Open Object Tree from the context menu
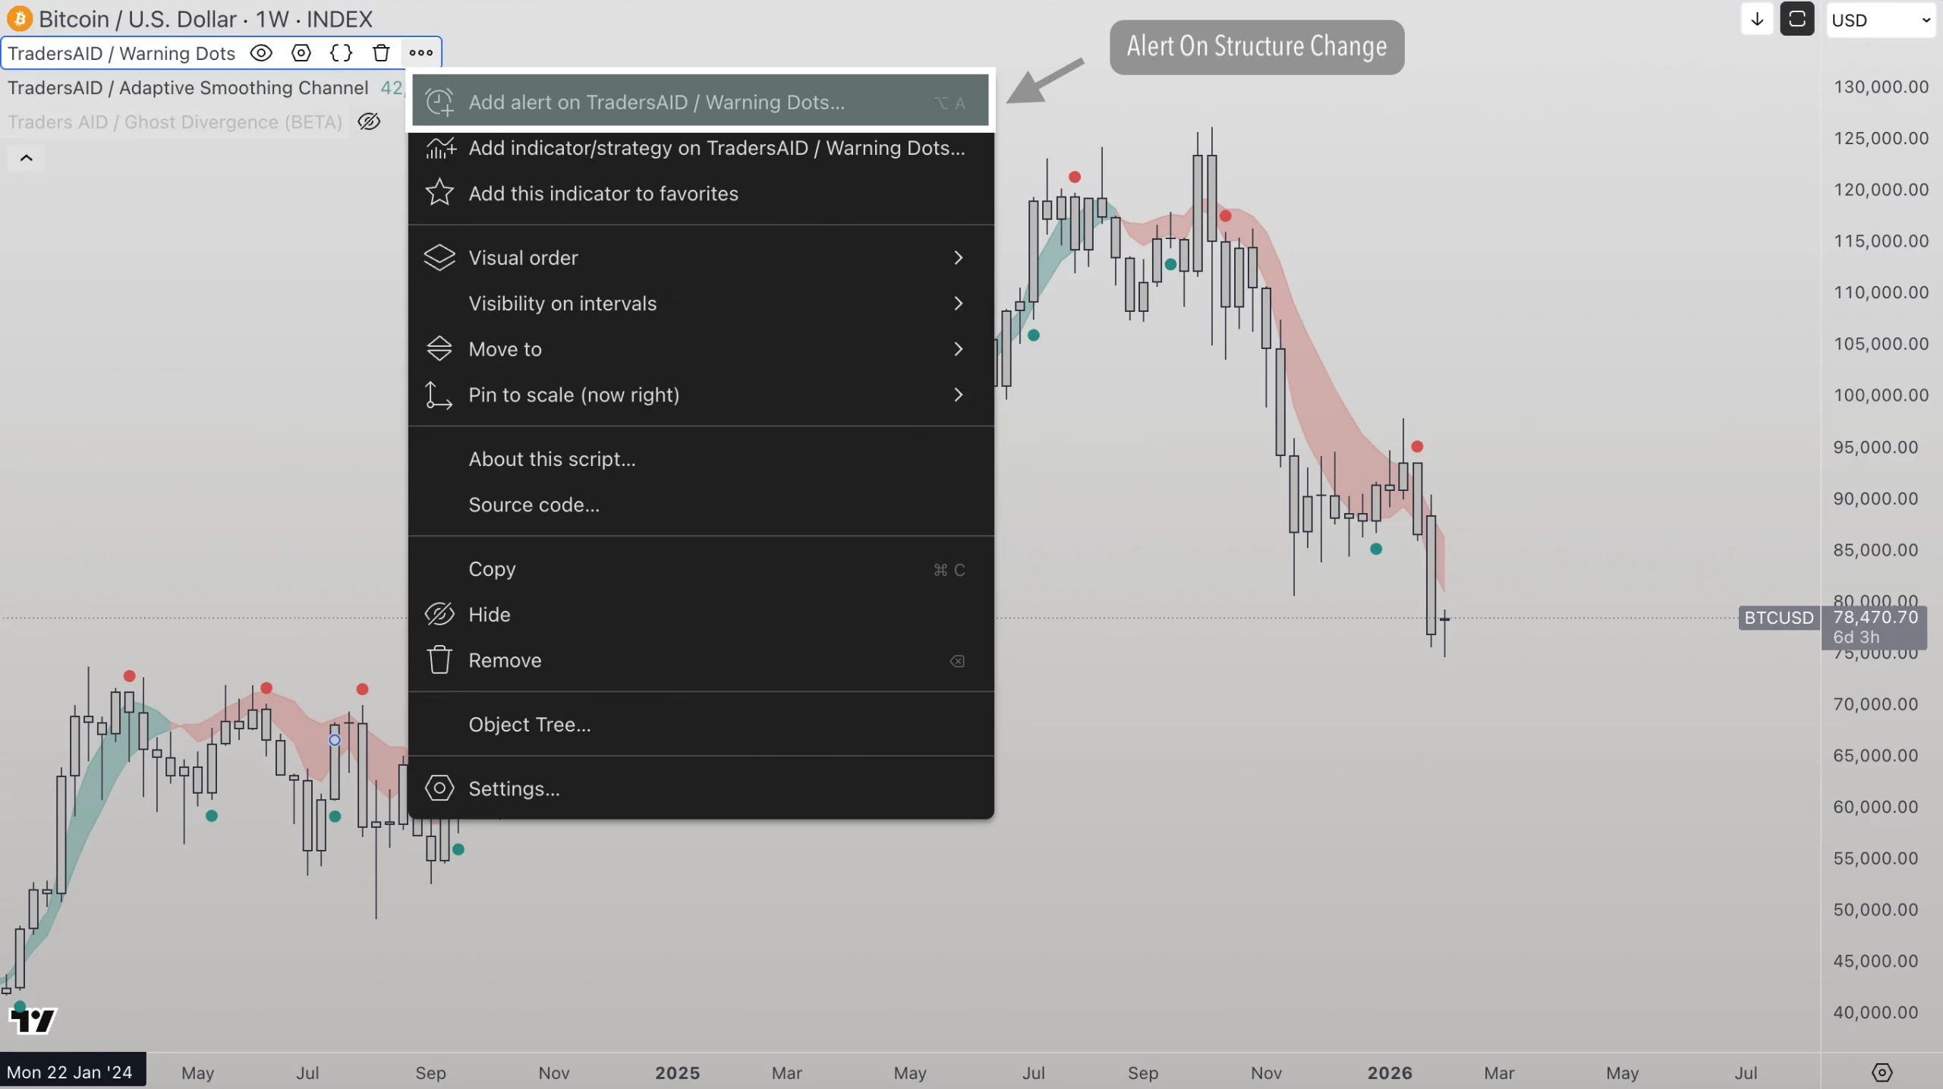1943x1089 pixels. click(530, 725)
